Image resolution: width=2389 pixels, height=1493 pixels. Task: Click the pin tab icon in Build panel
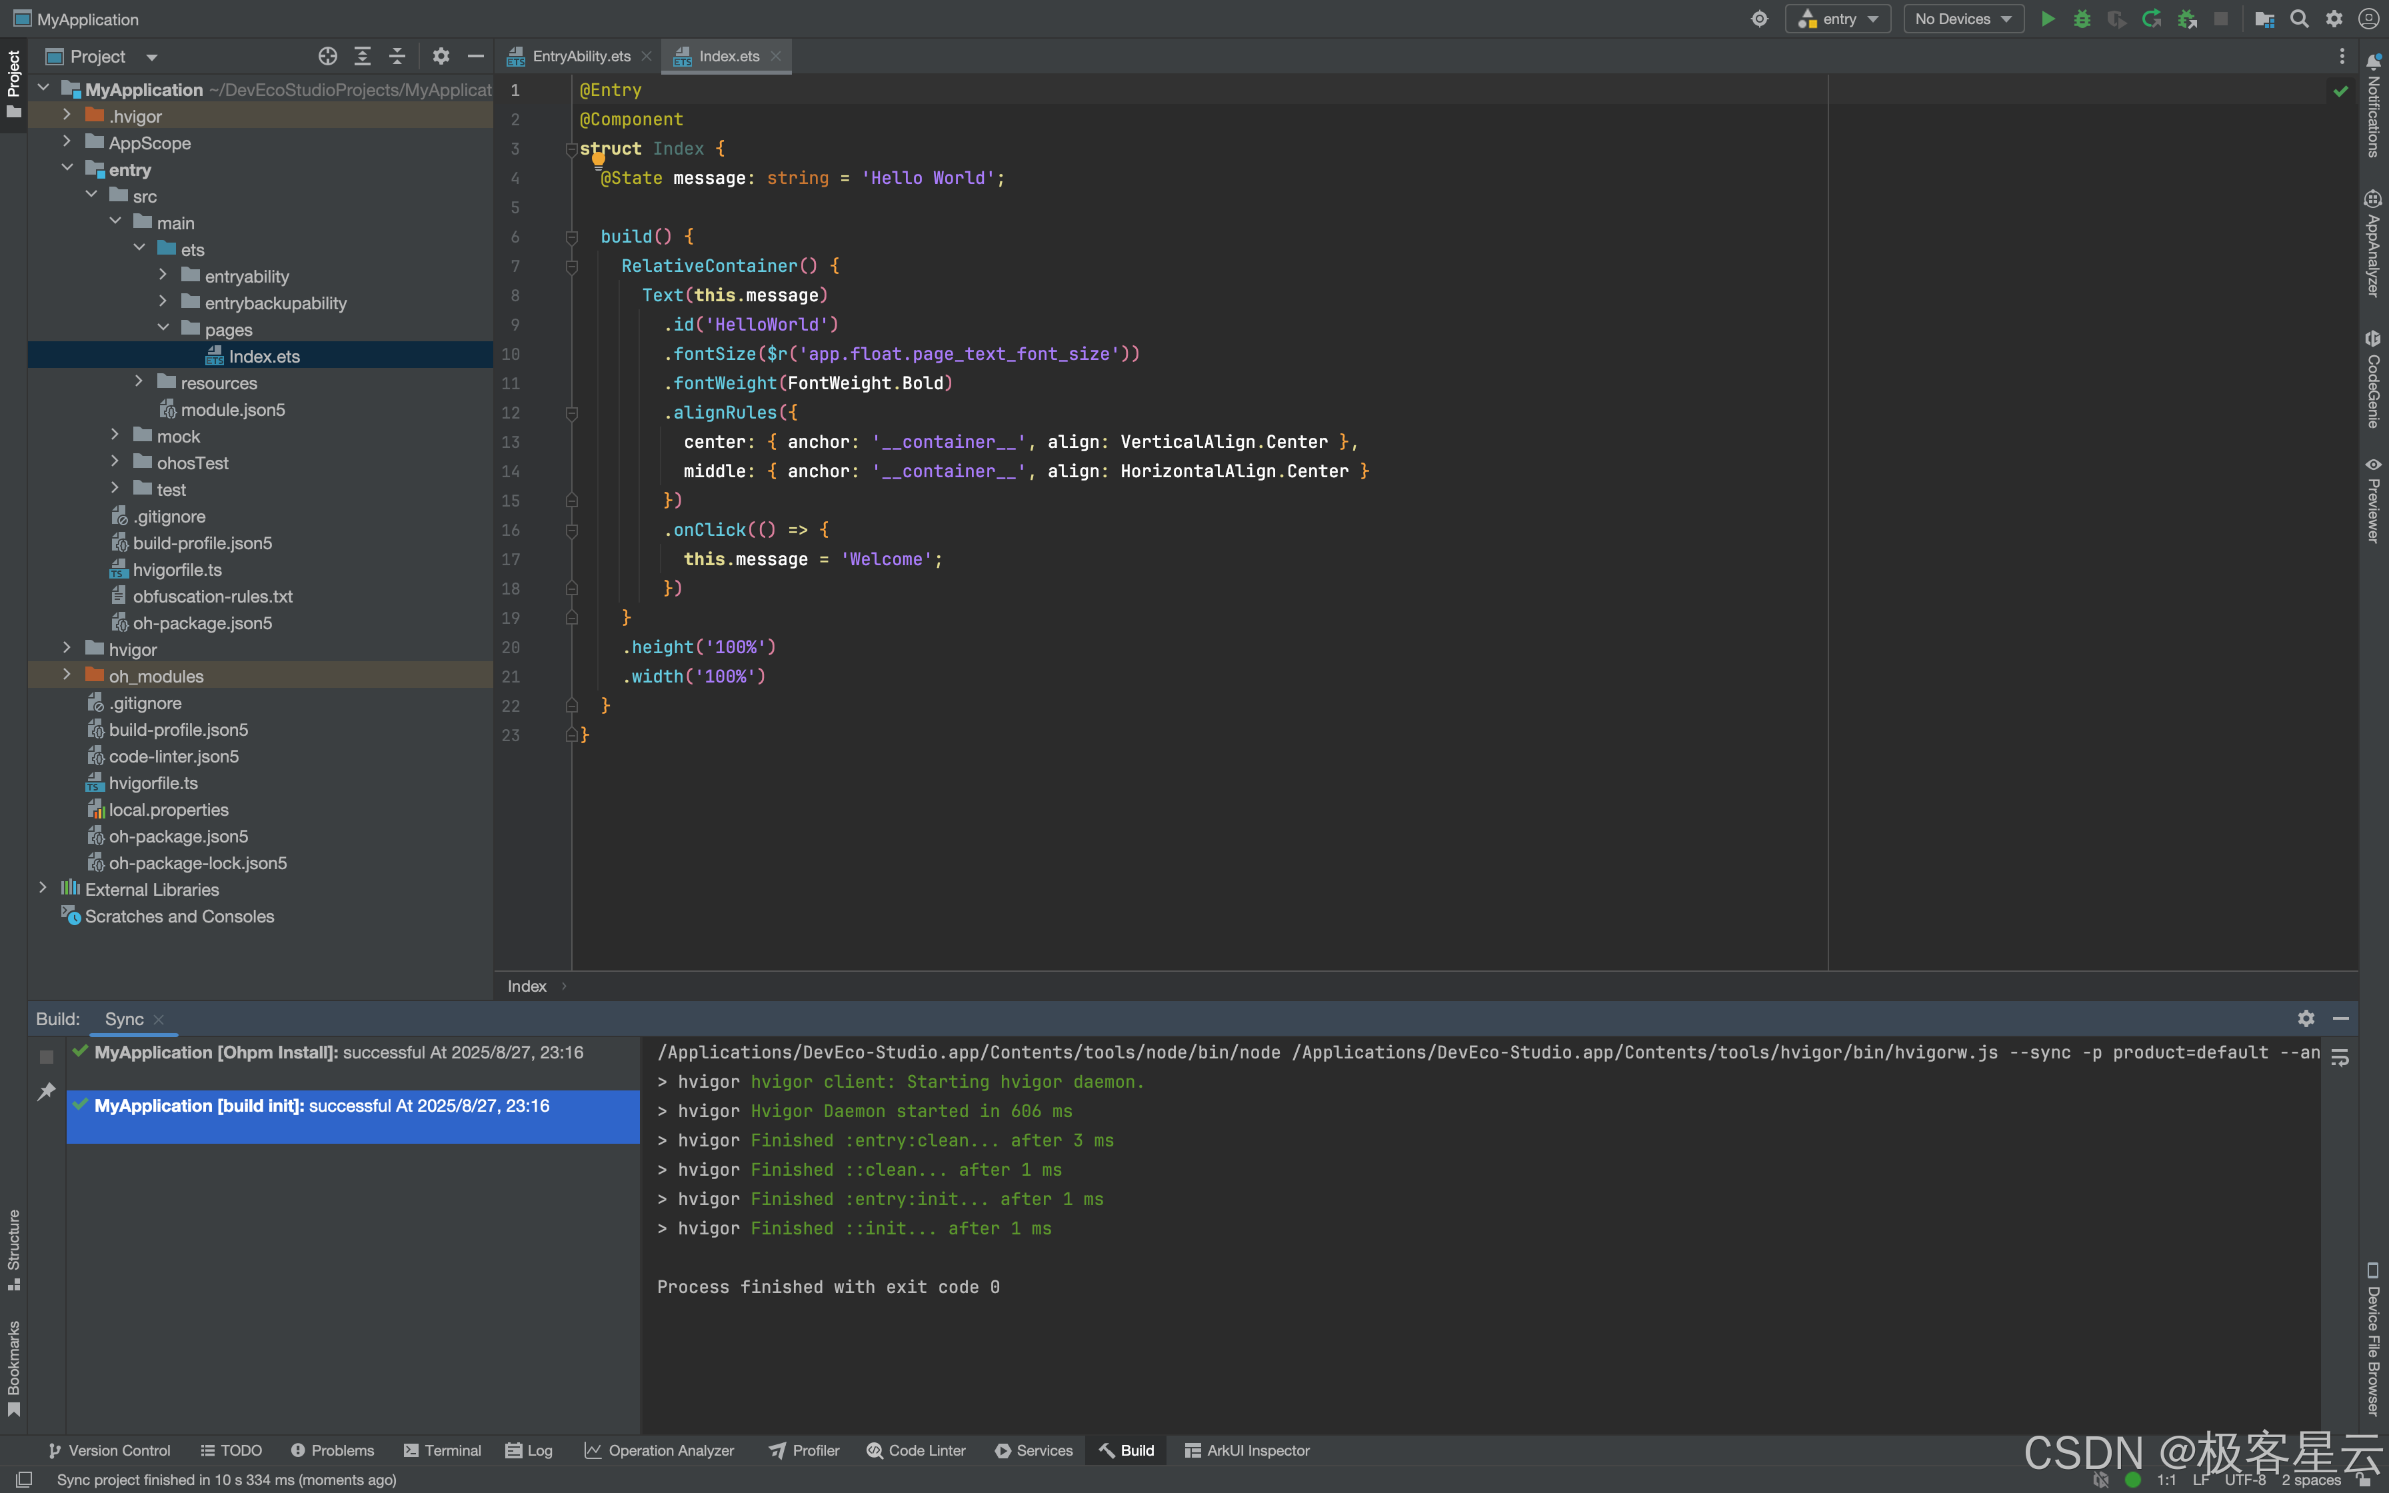[47, 1091]
